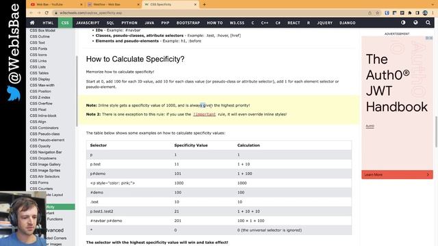Open the CSS menu item
Viewport: 438px width, 246px height.
[x=65, y=23]
